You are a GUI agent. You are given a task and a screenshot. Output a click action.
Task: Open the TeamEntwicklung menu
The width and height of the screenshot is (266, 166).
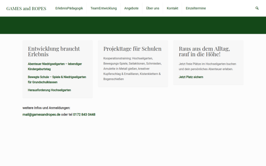(103, 8)
